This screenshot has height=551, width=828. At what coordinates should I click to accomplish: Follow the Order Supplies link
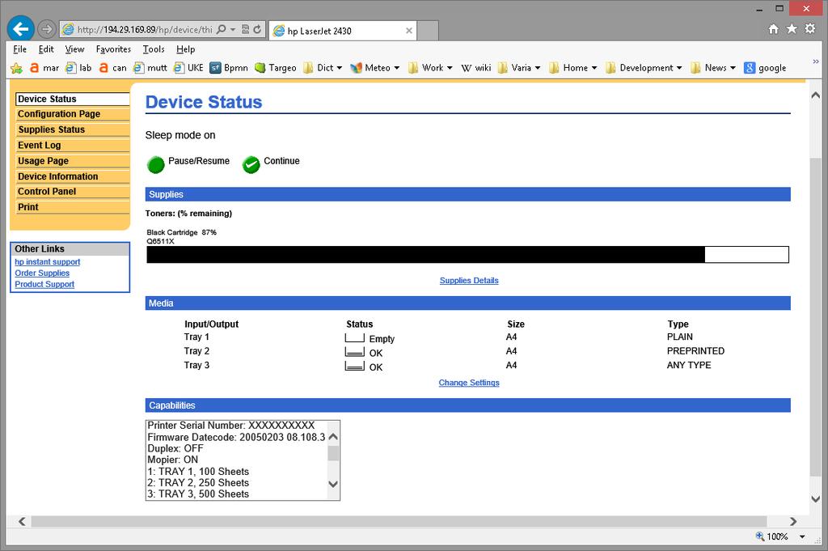click(x=42, y=273)
